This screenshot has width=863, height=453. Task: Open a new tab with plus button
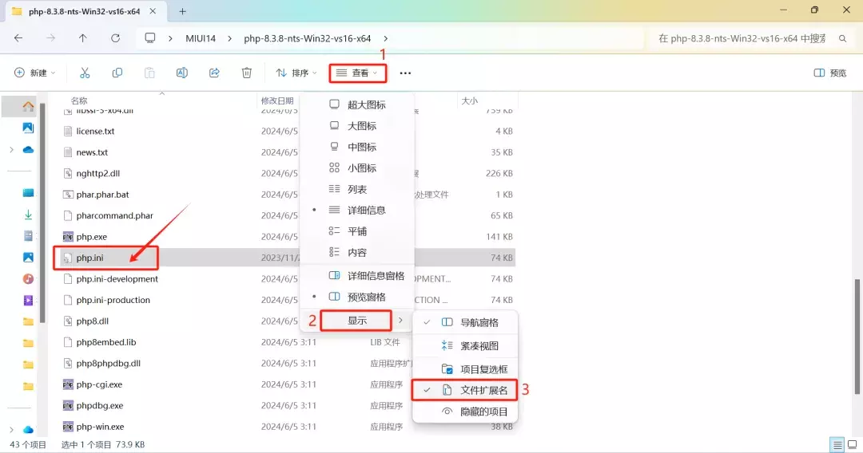182,11
